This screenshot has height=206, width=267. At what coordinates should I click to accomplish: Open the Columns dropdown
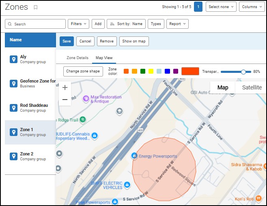point(252,7)
